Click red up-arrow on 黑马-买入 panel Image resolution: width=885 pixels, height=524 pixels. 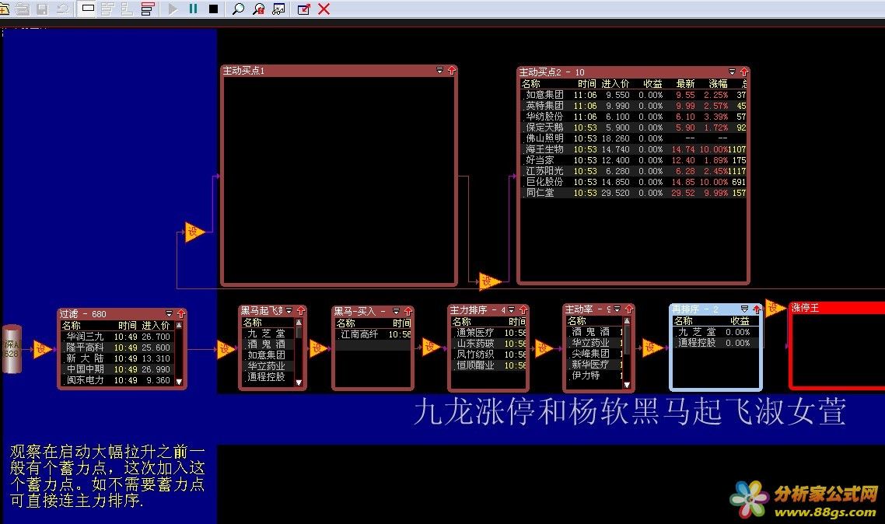point(408,311)
